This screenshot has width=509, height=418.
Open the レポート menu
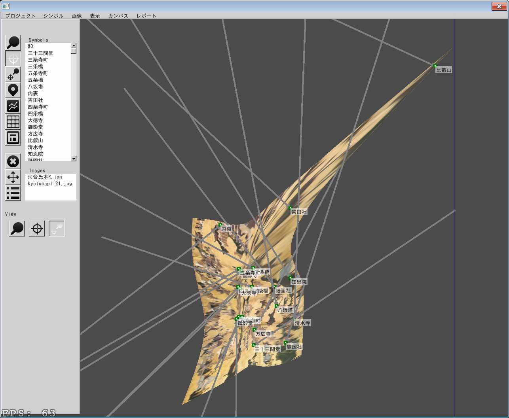(146, 16)
